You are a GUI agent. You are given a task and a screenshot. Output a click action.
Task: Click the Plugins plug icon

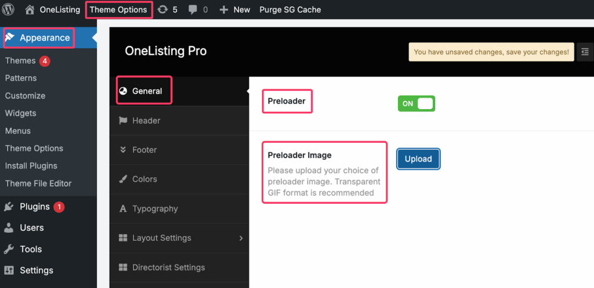pyautogui.click(x=9, y=207)
